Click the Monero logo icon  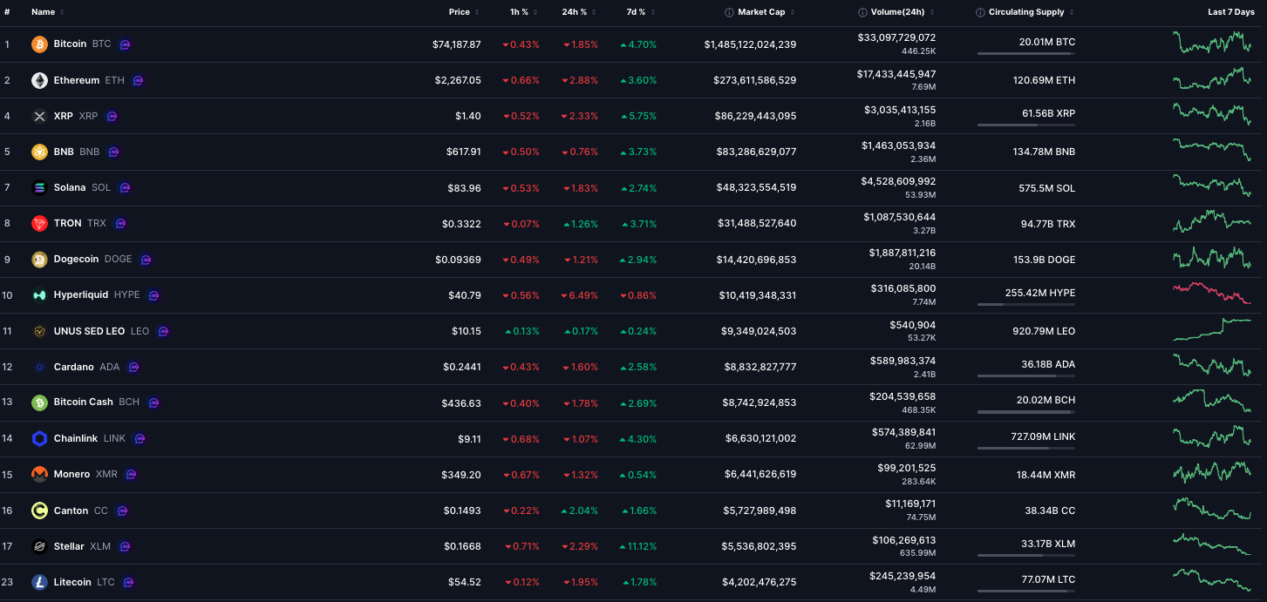pos(39,475)
